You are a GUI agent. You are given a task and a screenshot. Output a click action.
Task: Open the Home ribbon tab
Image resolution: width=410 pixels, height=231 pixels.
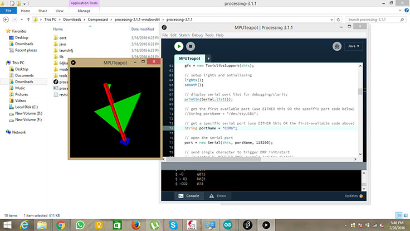pos(26,11)
